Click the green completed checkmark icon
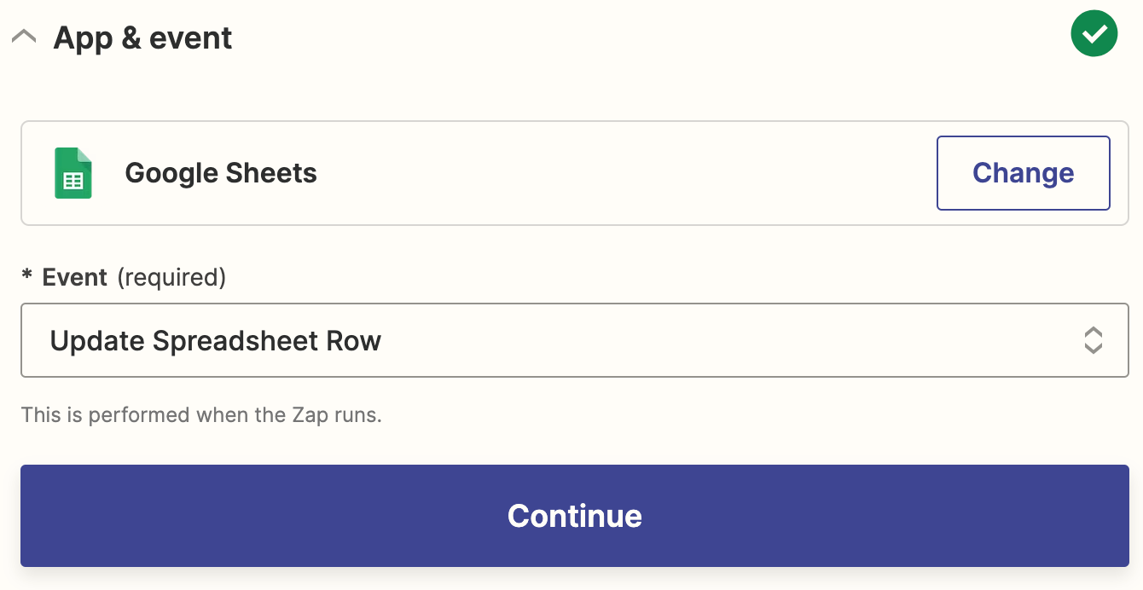This screenshot has width=1143, height=590. point(1094,34)
